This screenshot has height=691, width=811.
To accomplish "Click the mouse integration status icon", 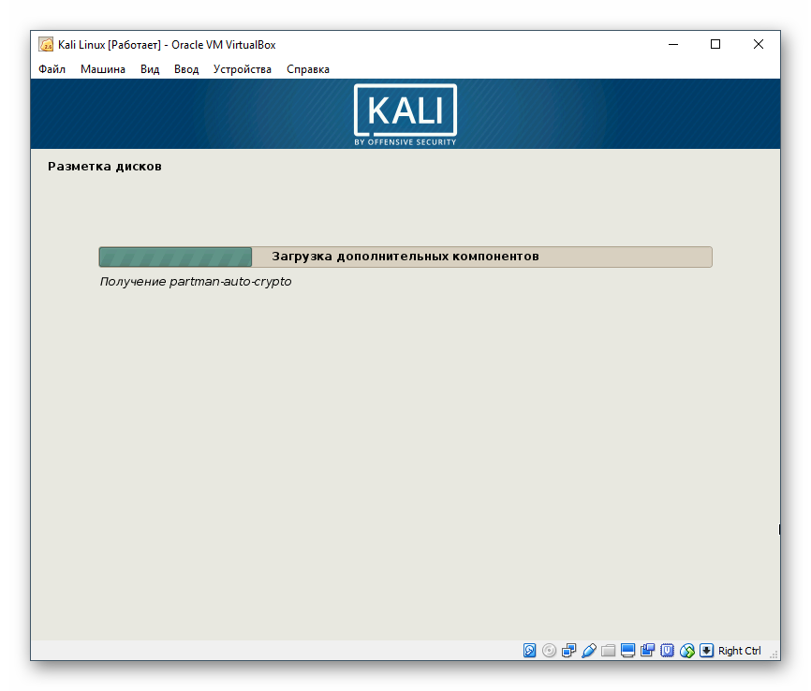I will 687,651.
